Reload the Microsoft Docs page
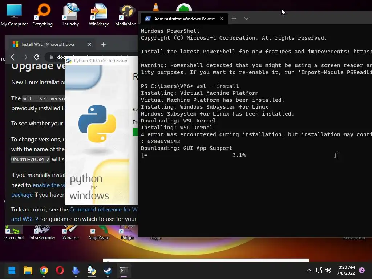This screenshot has width=372, height=279. click(37, 57)
